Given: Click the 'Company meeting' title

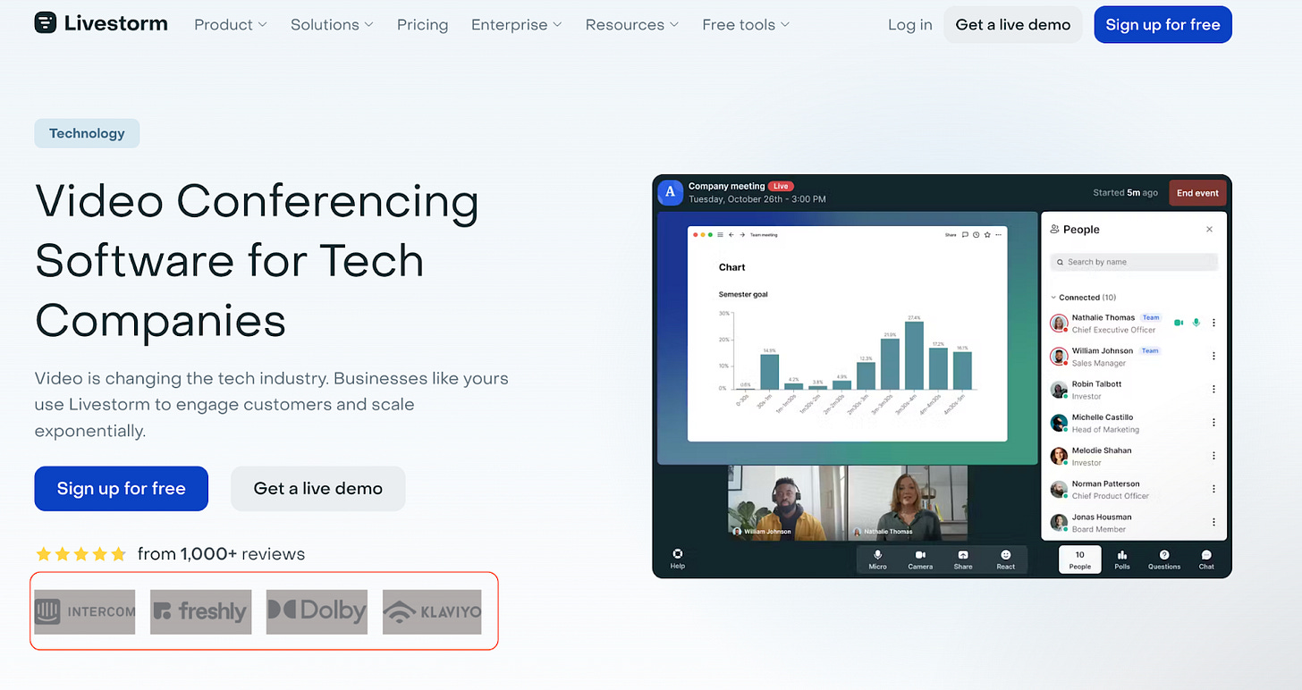Looking at the screenshot, I should 726,187.
